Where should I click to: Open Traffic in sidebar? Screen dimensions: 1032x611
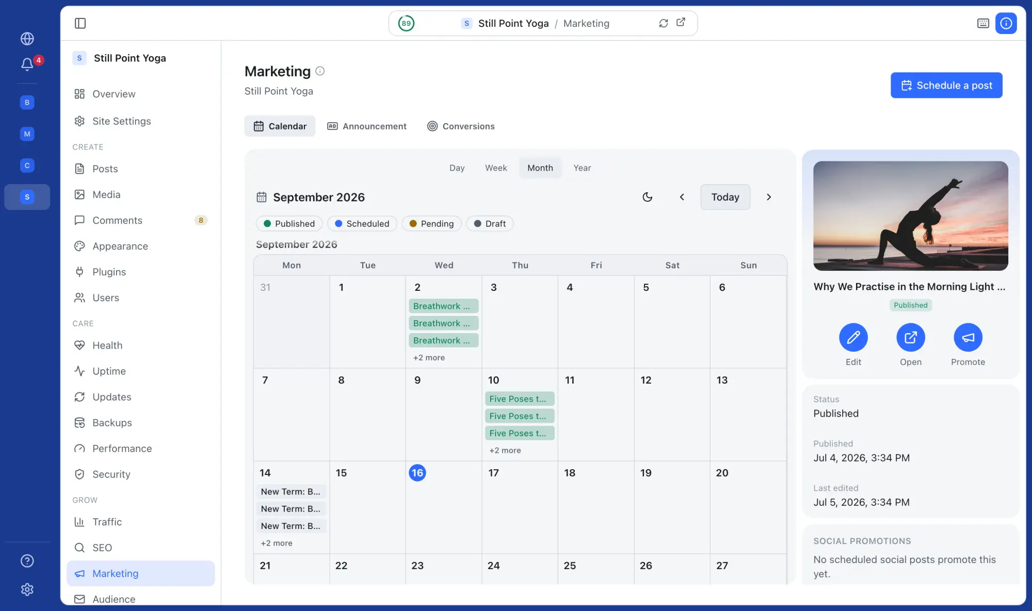point(140,522)
